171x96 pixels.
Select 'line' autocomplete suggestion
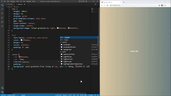point(79,40)
